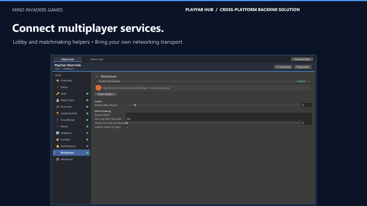Click the green status square beside Economy
This screenshot has height=206, width=367.
87,107
